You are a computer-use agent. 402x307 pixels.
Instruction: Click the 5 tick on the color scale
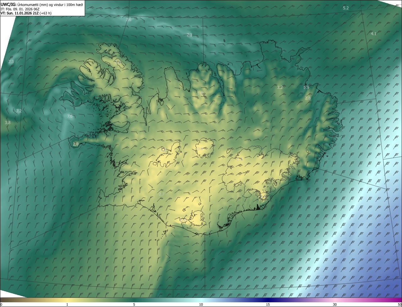pyautogui.click(x=134, y=304)
